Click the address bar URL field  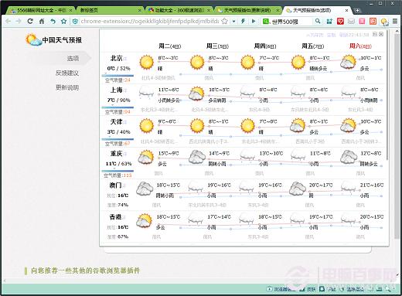click(x=149, y=21)
